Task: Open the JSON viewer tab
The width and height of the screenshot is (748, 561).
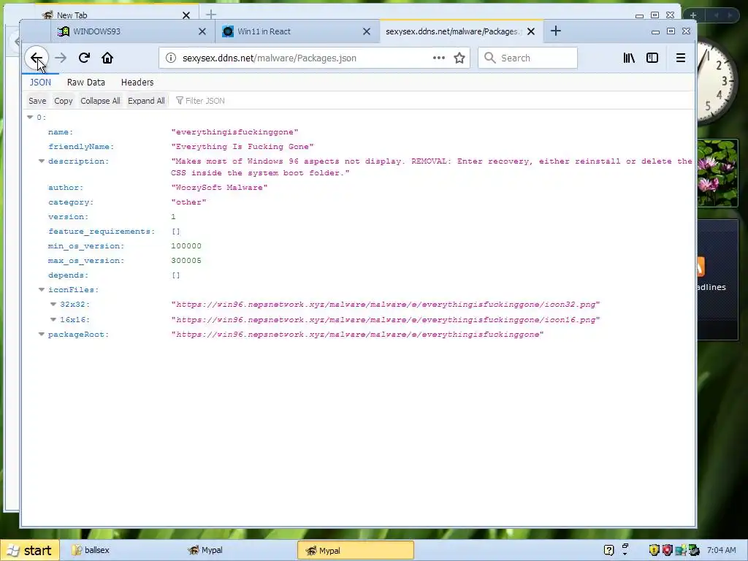Action: (x=40, y=82)
